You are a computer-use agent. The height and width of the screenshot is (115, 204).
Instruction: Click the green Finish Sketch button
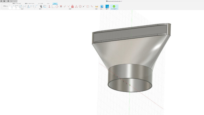point(114,6)
